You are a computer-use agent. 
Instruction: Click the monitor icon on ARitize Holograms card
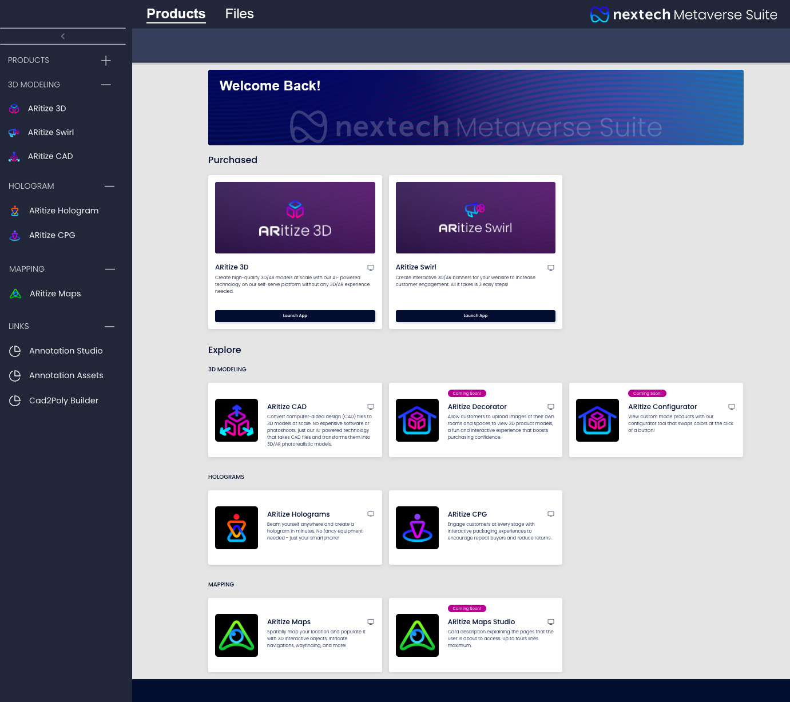coord(371,514)
